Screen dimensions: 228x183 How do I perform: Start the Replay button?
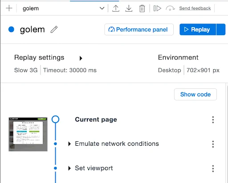pyautogui.click(x=198, y=29)
